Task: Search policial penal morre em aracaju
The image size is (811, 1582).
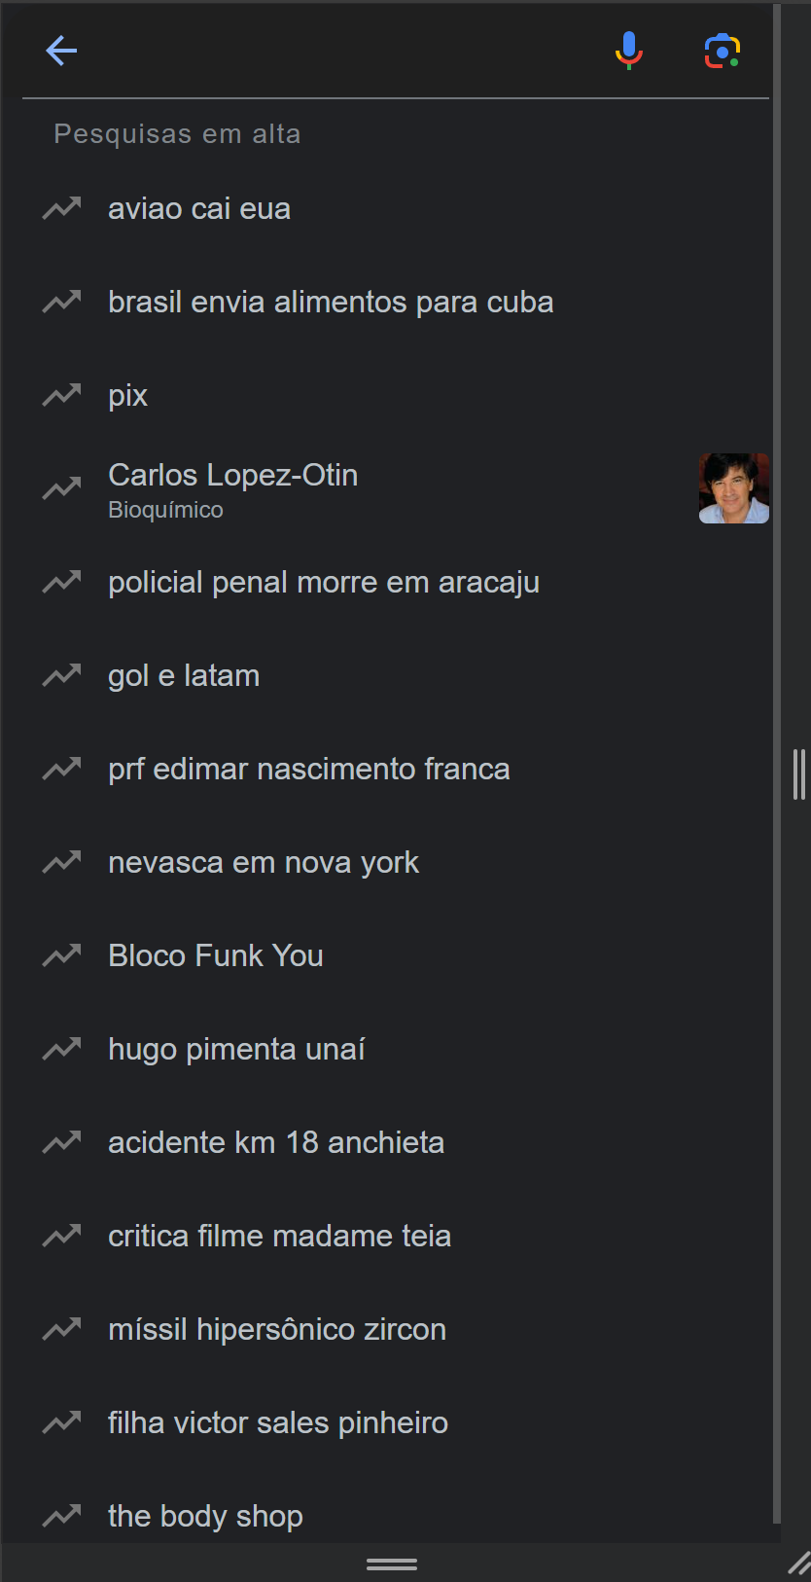Action: [x=324, y=583]
